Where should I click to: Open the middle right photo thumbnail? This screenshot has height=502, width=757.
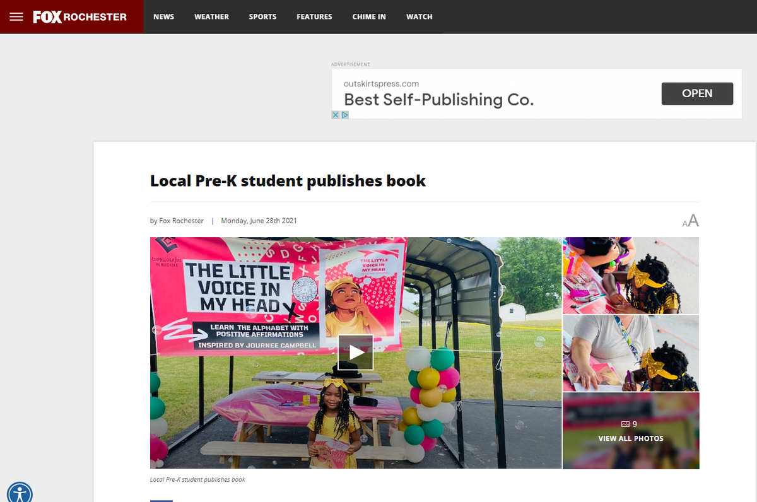click(631, 353)
